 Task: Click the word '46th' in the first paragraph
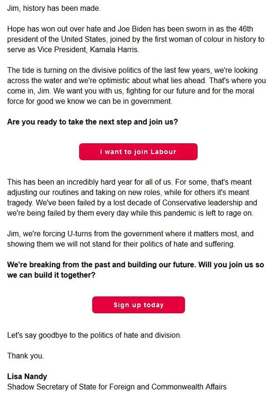(246, 29)
